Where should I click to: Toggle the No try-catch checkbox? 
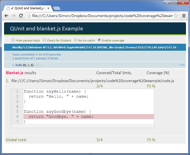click(x=75, y=40)
